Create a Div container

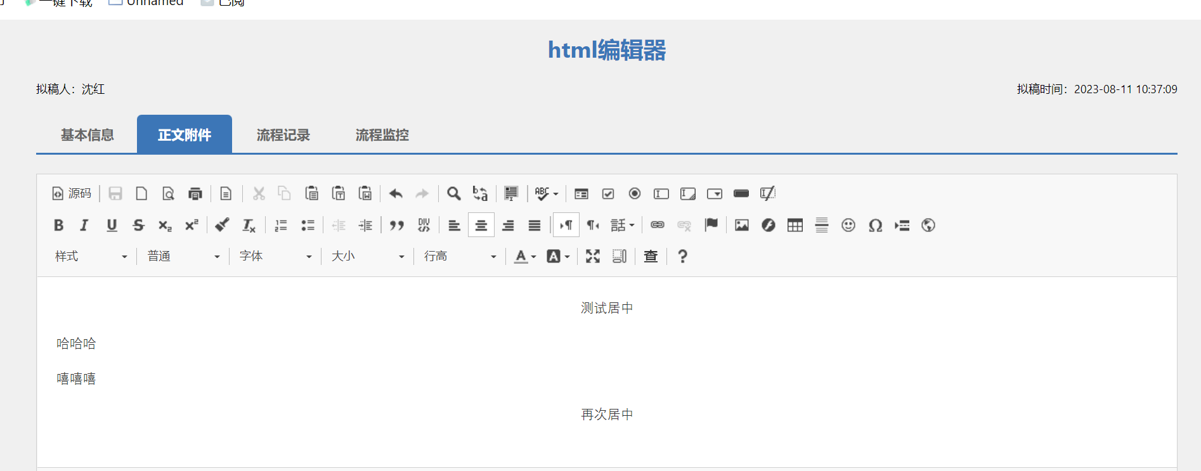pos(424,225)
